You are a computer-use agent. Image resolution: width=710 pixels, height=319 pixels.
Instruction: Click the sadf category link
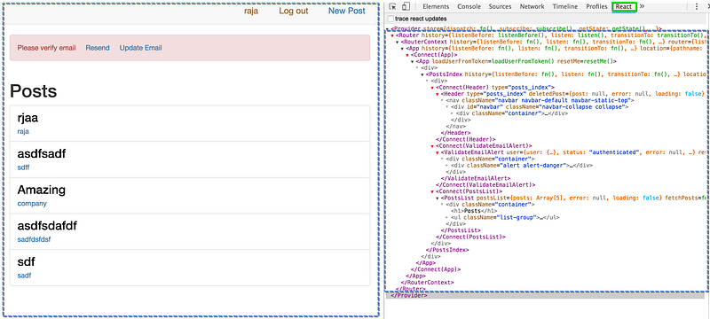click(24, 276)
